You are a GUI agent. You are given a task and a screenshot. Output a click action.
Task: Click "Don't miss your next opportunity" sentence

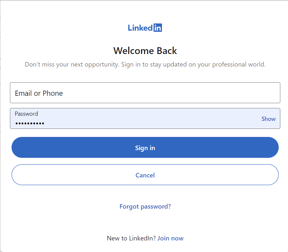pyautogui.click(x=72, y=64)
